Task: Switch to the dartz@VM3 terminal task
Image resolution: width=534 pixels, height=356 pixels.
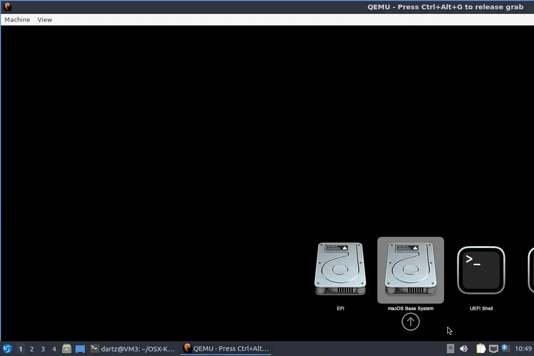Action: click(x=133, y=349)
